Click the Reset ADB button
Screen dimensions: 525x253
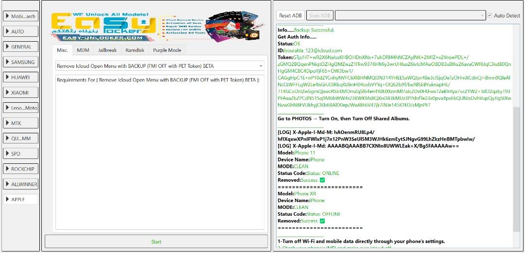[291, 16]
